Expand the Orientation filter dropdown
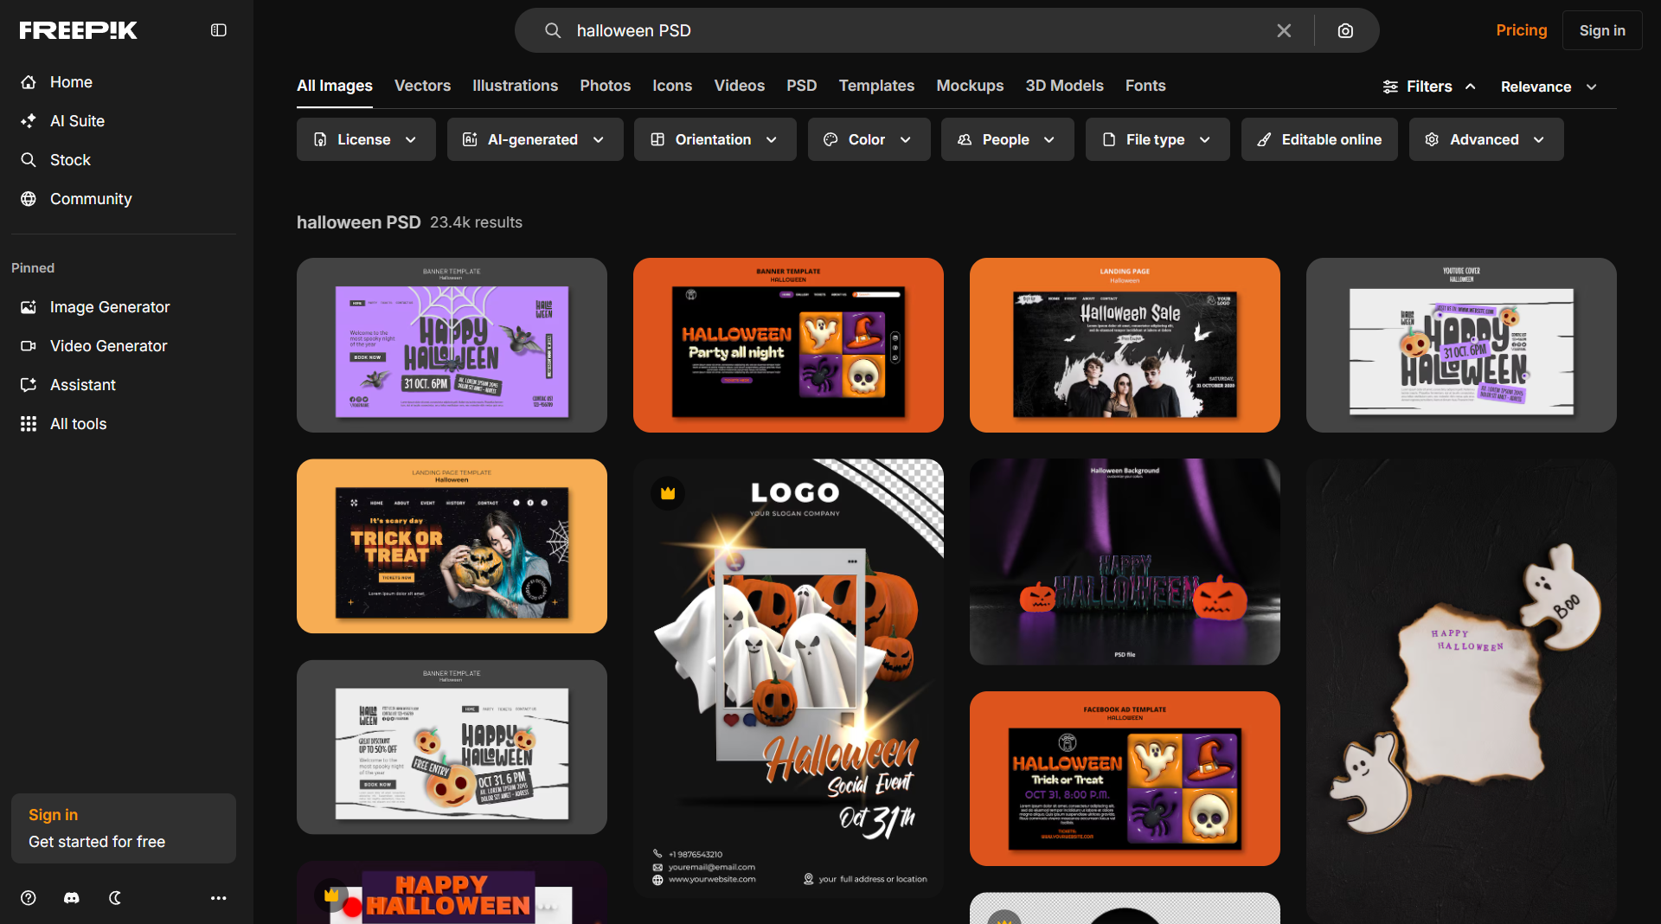This screenshot has height=924, width=1661. pos(715,139)
